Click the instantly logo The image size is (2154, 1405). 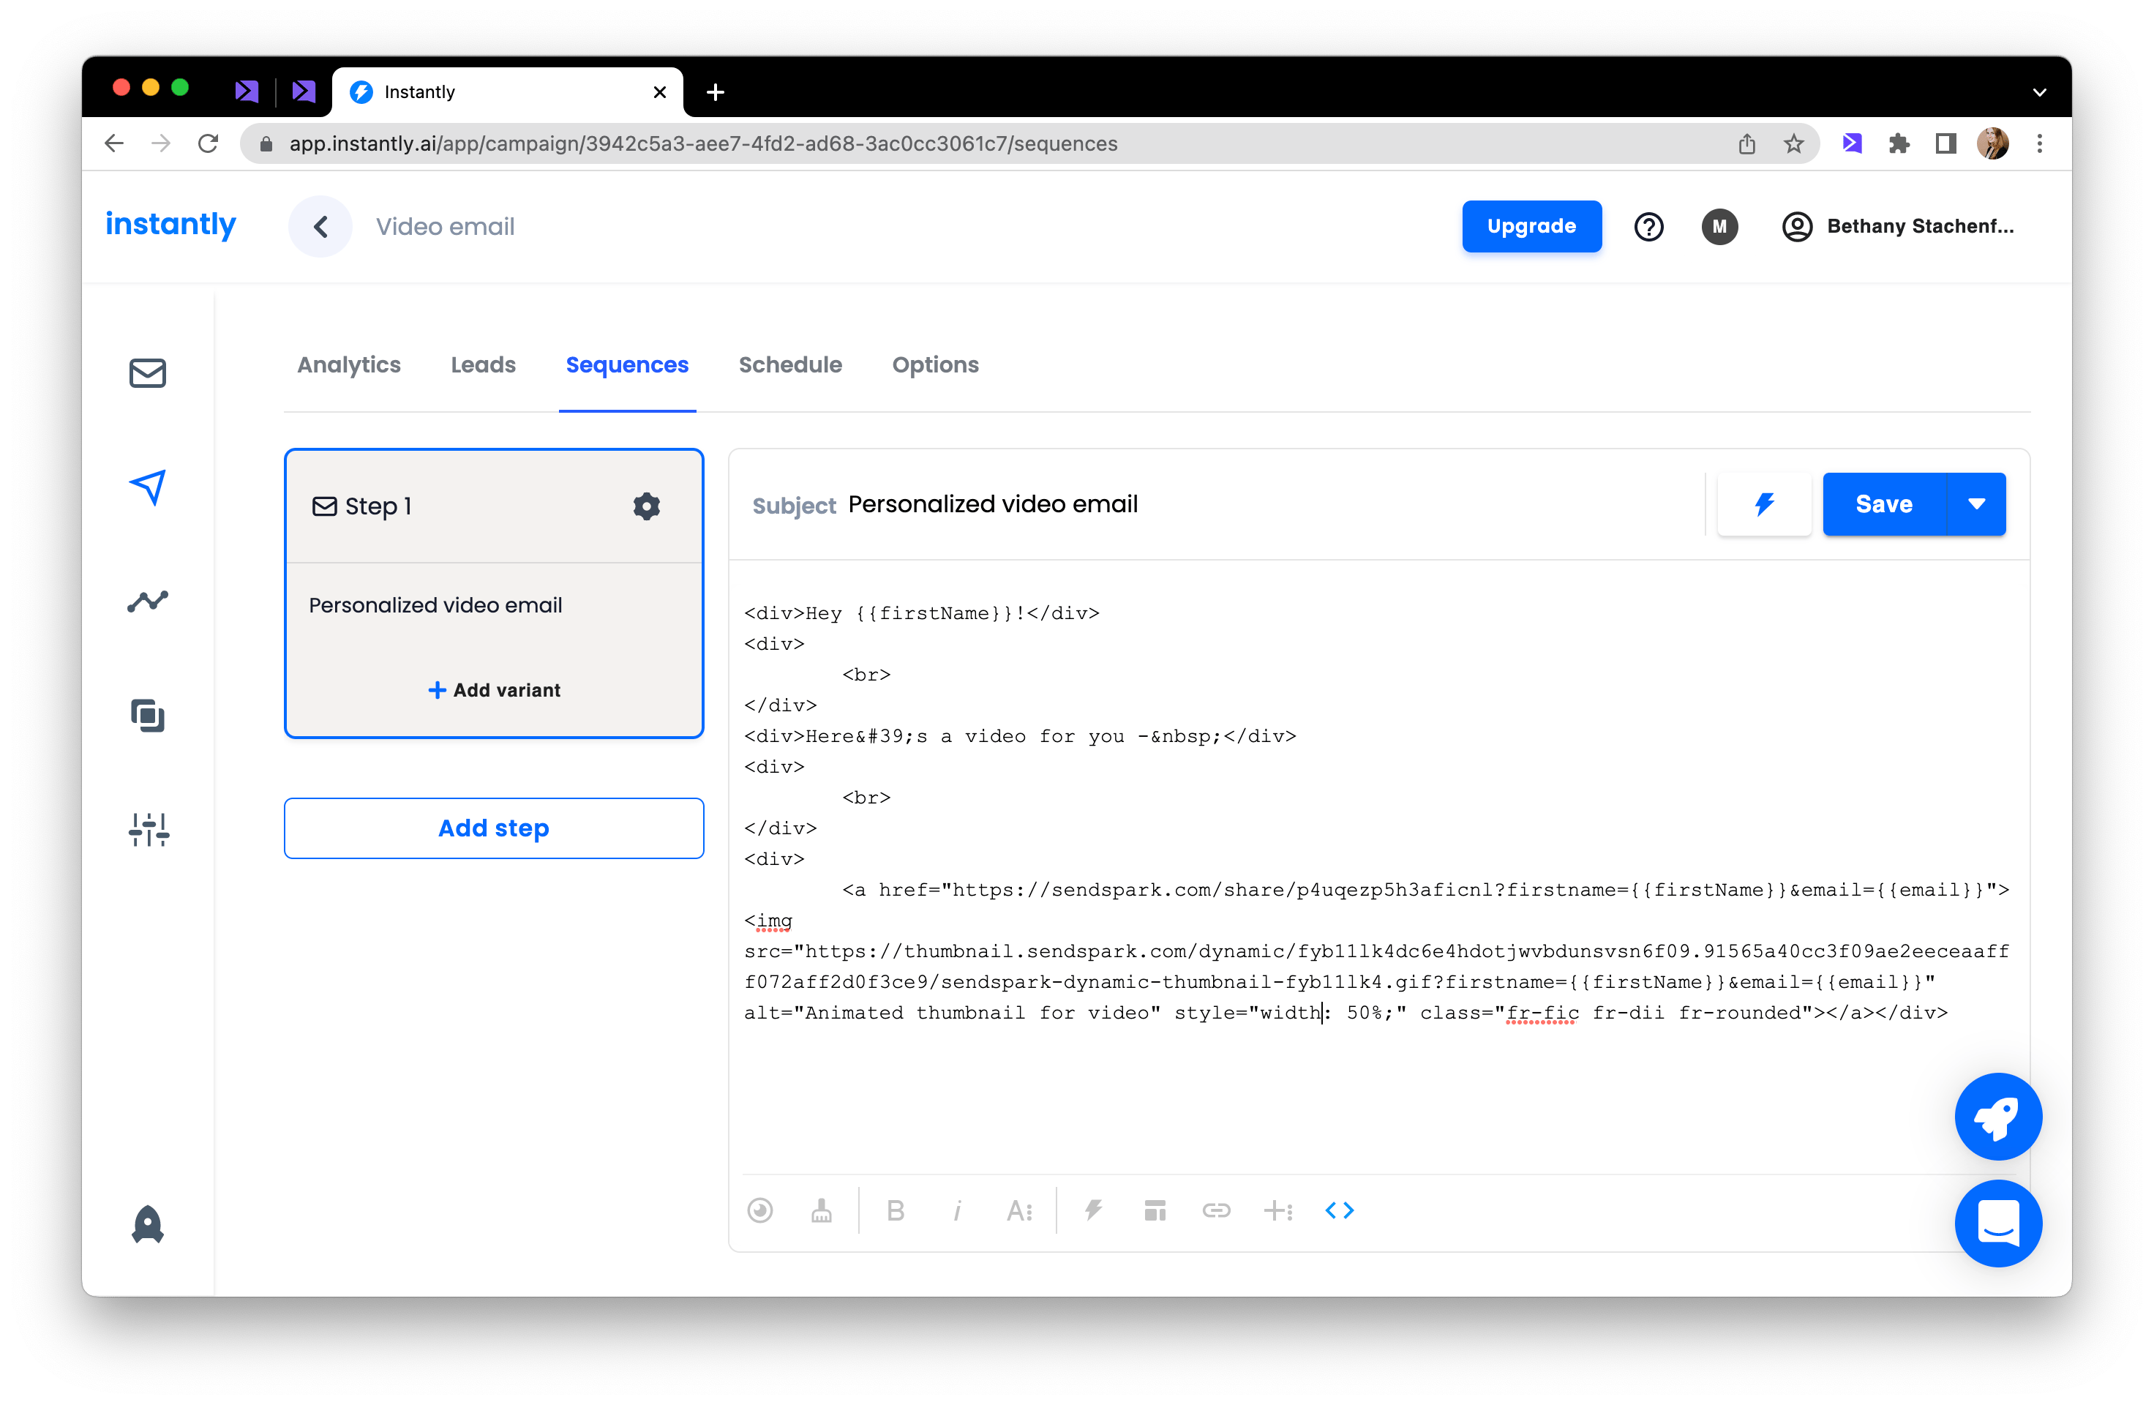pos(171,224)
